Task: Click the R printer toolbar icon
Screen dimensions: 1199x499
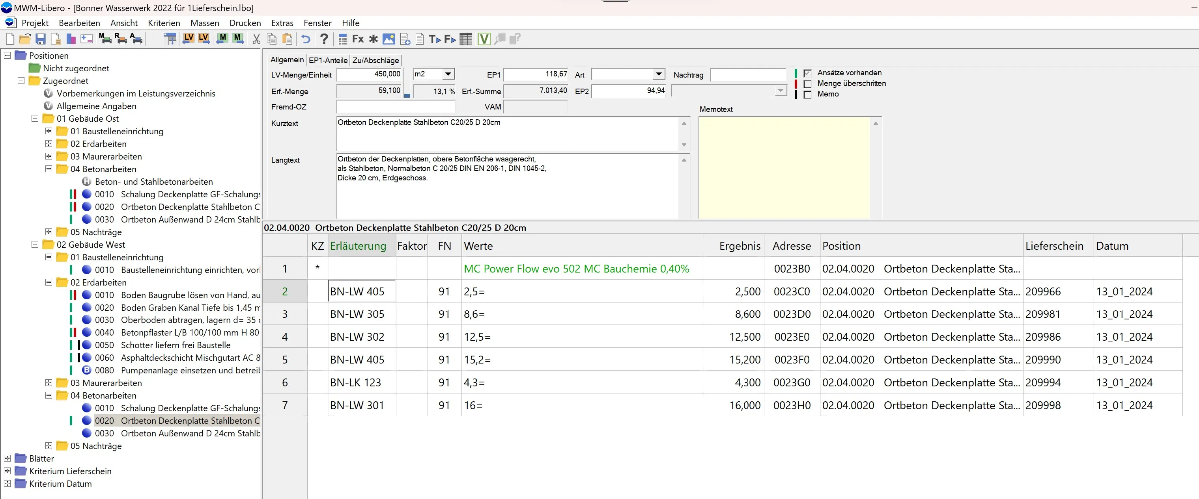Action: 121,39
